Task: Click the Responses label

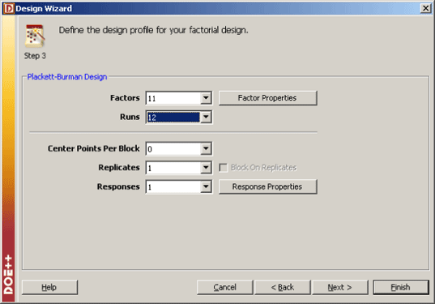Action: pyautogui.click(x=118, y=186)
